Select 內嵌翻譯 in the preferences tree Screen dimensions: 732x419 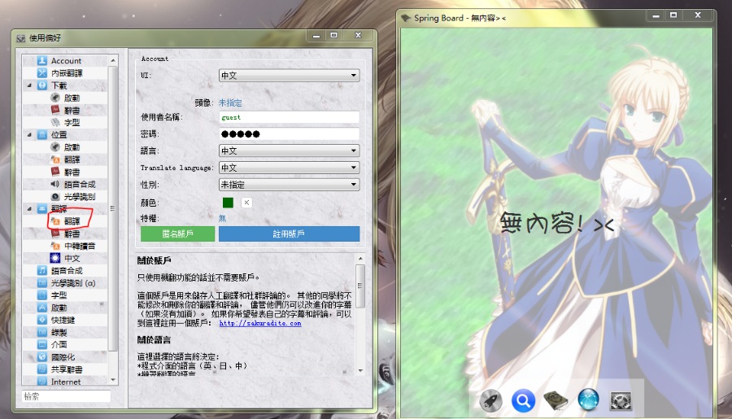coord(66,73)
